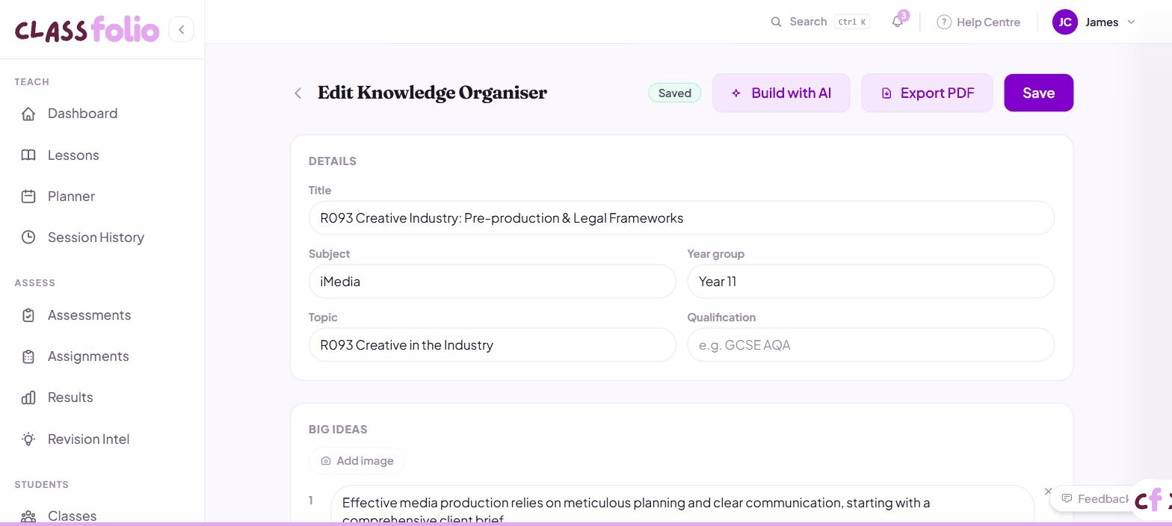
Task: Click the Subject field containing iMedia
Action: [492, 282]
